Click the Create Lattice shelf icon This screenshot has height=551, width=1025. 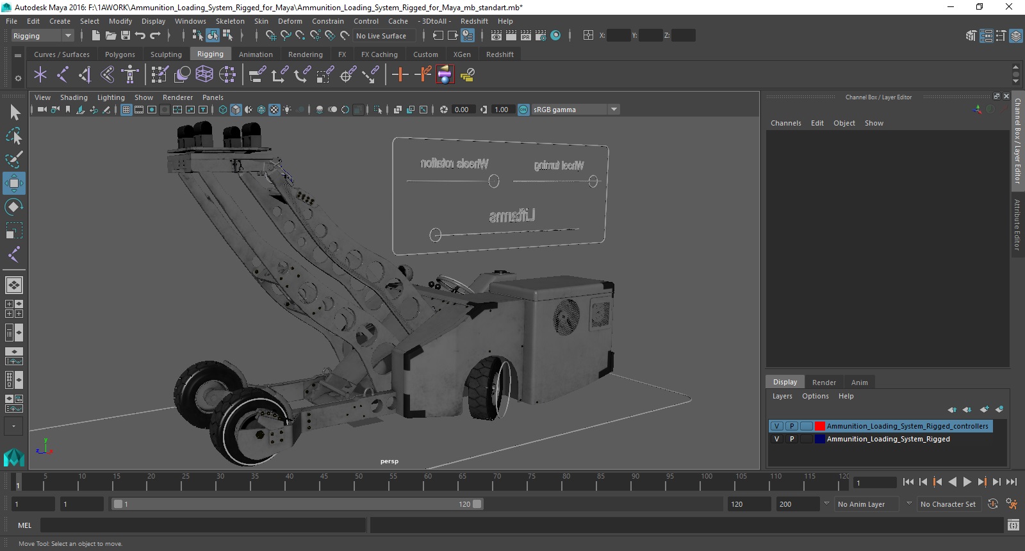tap(204, 75)
